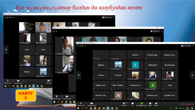Click Zoom icon on front window taskbar
Viewport: 195px width, 110px height.
[x=108, y=108]
